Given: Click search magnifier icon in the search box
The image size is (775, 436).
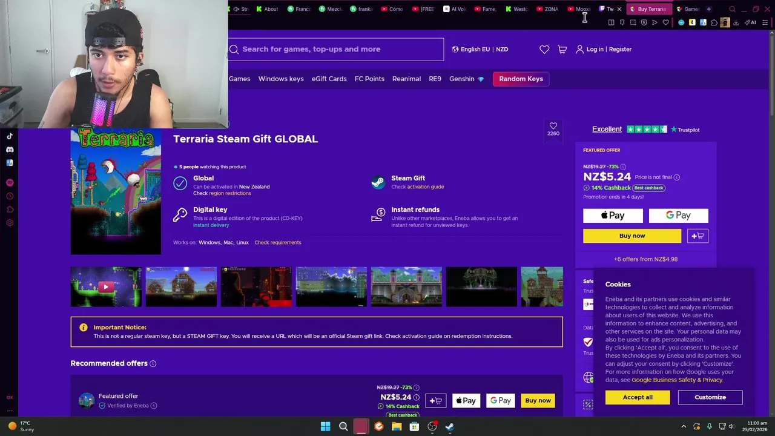Looking at the screenshot, I should pyautogui.click(x=234, y=49).
